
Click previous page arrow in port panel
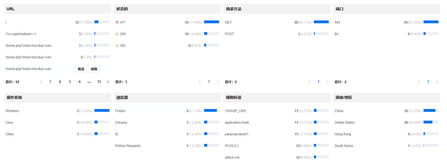click(419, 82)
